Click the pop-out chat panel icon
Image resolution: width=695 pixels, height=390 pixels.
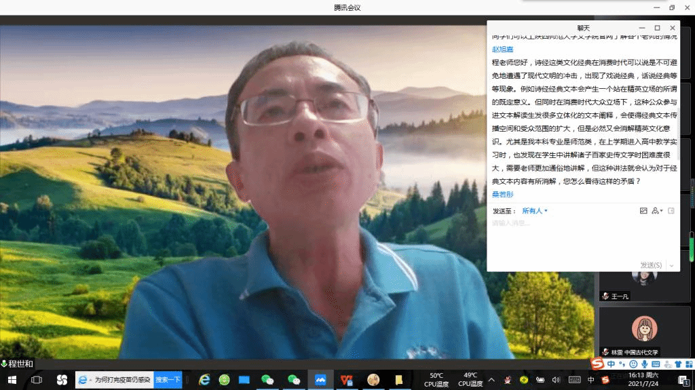click(671, 211)
